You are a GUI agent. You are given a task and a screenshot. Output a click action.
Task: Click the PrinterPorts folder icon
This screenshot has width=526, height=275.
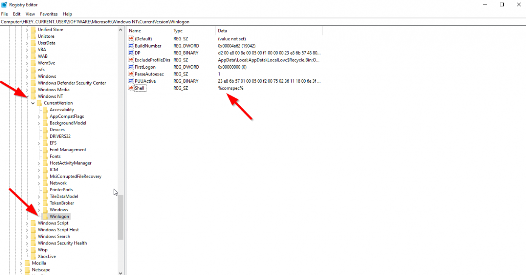(45, 190)
